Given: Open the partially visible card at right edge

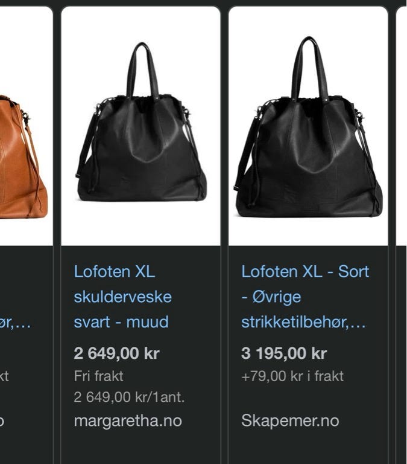Looking at the screenshot, I should (402, 235).
